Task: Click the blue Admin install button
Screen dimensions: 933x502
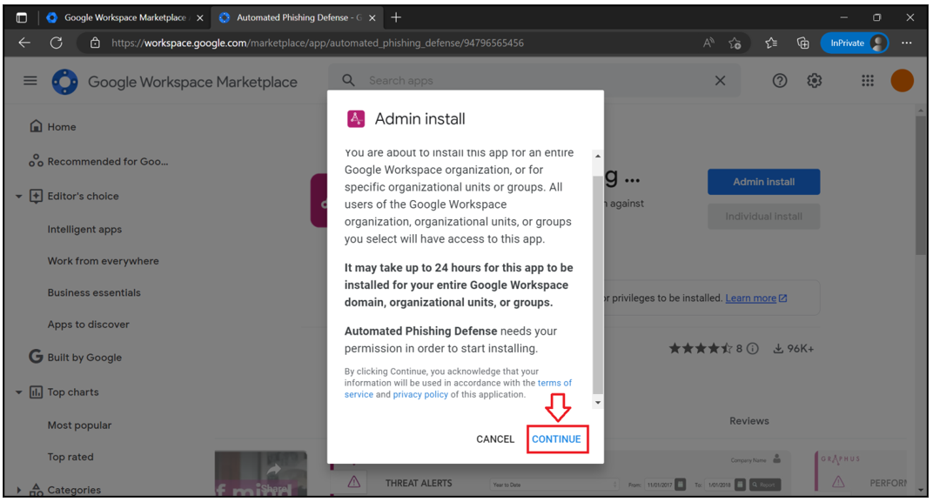Action: (x=763, y=182)
